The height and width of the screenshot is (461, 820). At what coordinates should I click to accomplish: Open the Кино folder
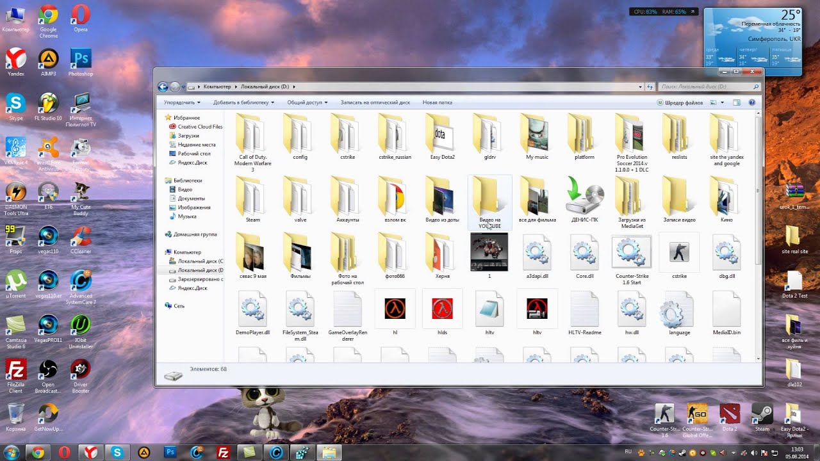pos(726,200)
